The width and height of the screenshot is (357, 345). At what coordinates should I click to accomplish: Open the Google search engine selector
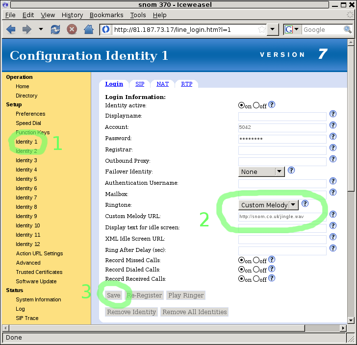pos(292,29)
